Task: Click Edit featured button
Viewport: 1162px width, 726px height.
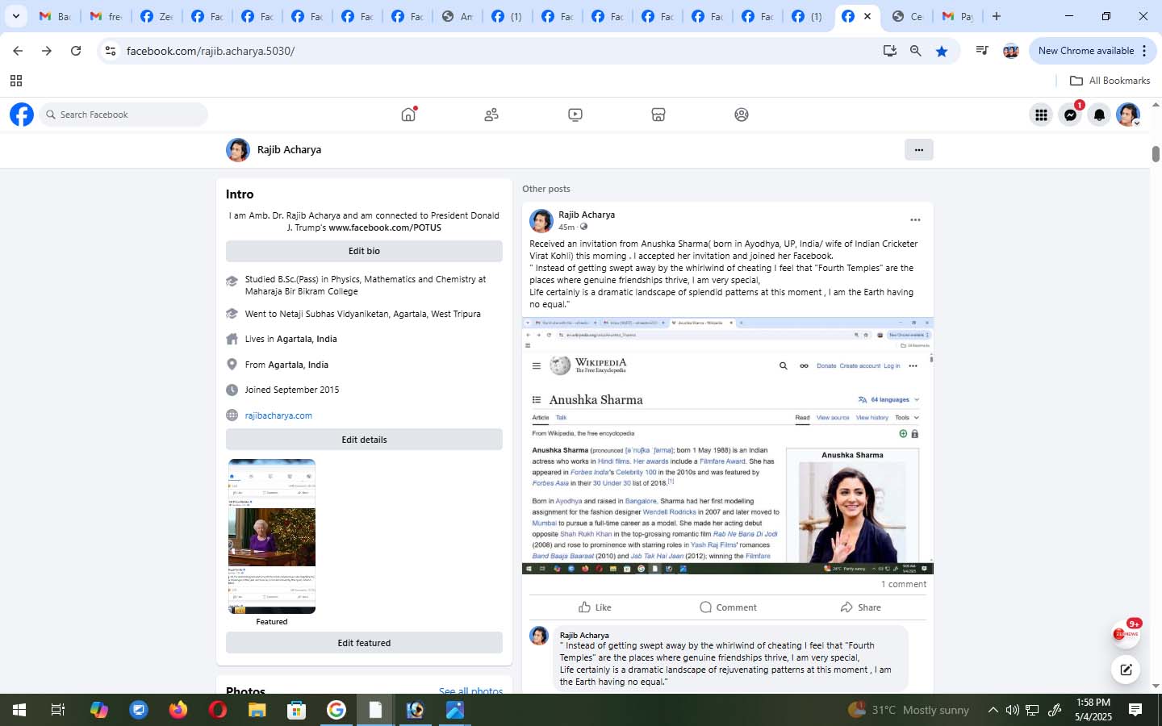Action: click(x=364, y=643)
